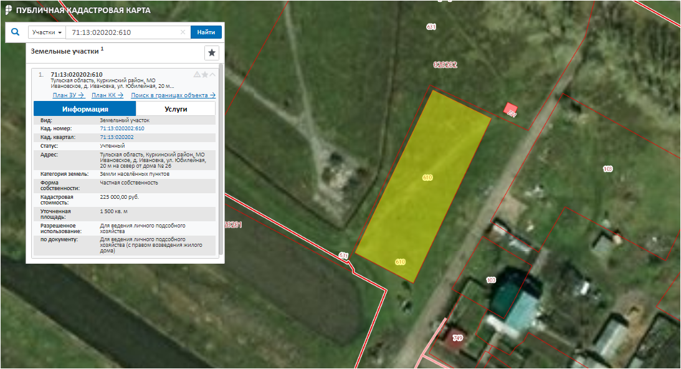Click the cadastral number search field
This screenshot has width=681, height=369.
point(123,32)
